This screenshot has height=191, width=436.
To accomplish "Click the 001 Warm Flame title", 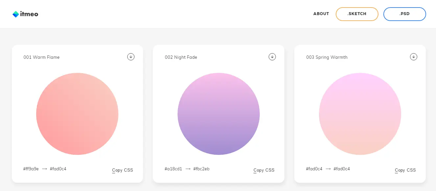I will click(41, 57).
